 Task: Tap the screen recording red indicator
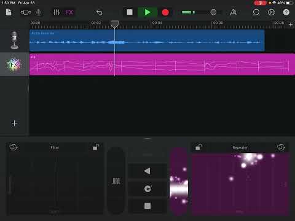pyautogui.click(x=260, y=3)
